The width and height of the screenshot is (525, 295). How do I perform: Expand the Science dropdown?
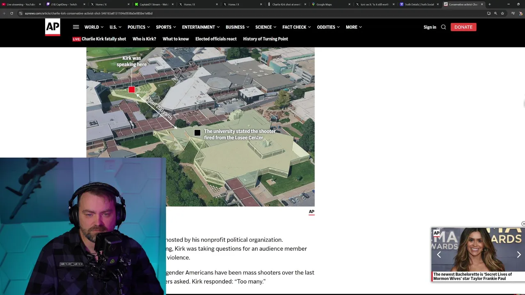(266, 27)
